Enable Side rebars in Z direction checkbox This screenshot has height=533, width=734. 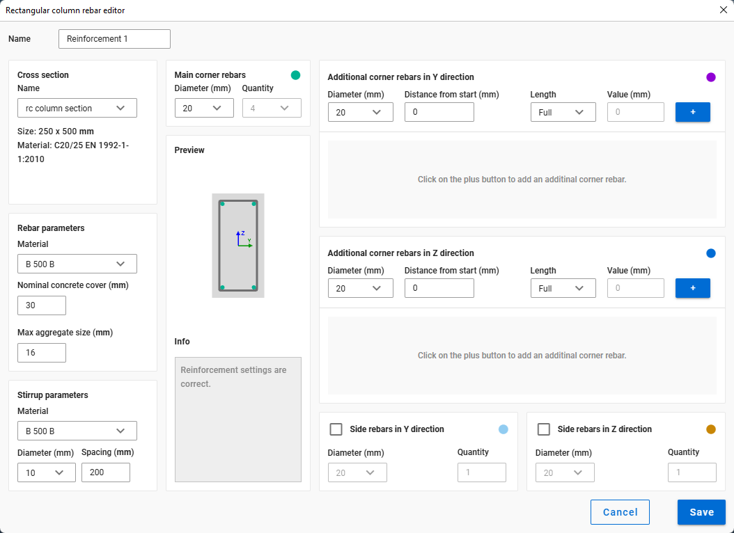(x=544, y=429)
